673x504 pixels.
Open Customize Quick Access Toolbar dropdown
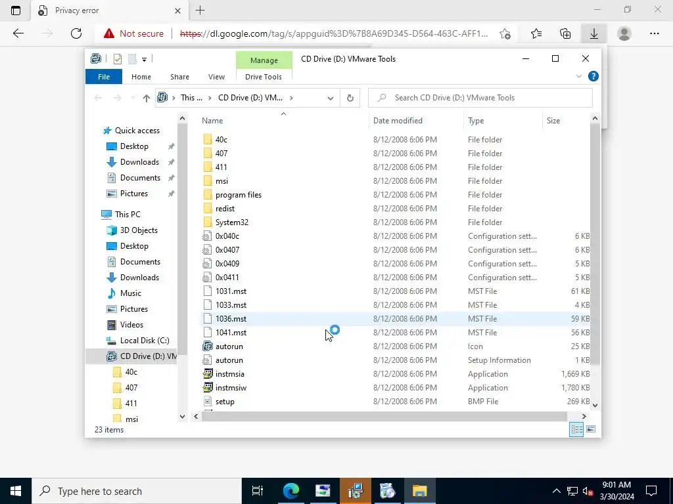tap(144, 60)
